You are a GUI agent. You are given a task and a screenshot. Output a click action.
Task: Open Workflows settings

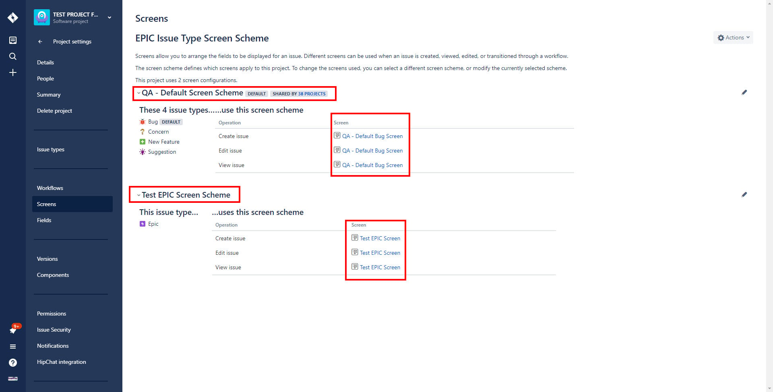click(x=50, y=188)
